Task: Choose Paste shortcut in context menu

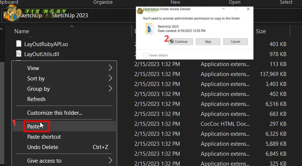Action: click(x=44, y=137)
